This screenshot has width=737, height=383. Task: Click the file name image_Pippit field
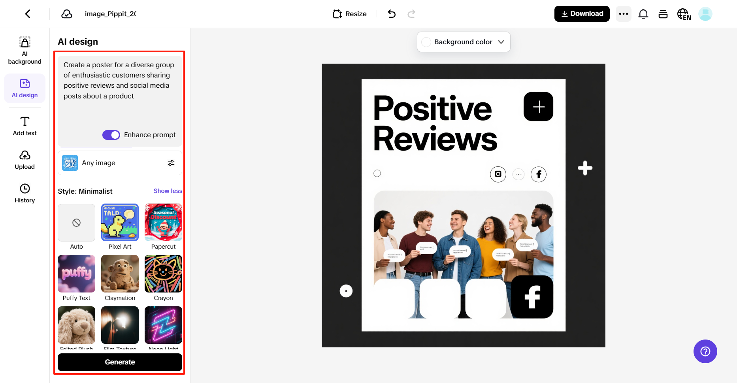[111, 14]
